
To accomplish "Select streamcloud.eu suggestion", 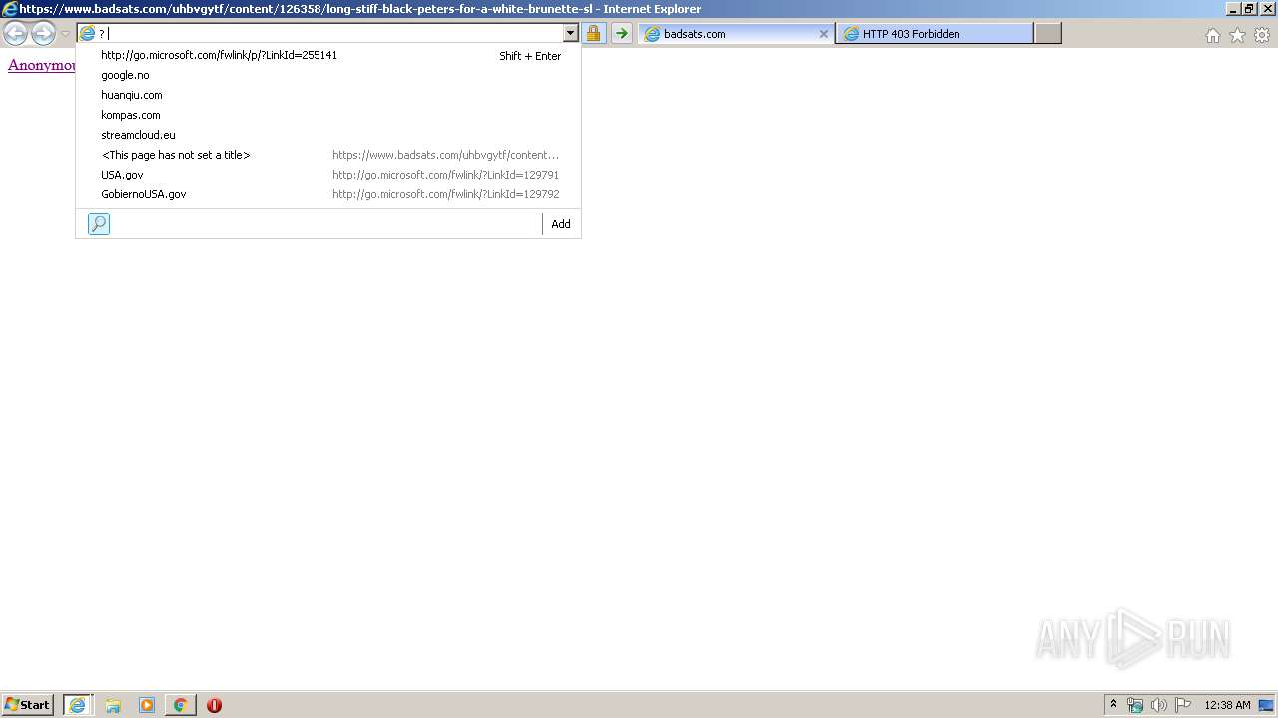I will tap(328, 135).
